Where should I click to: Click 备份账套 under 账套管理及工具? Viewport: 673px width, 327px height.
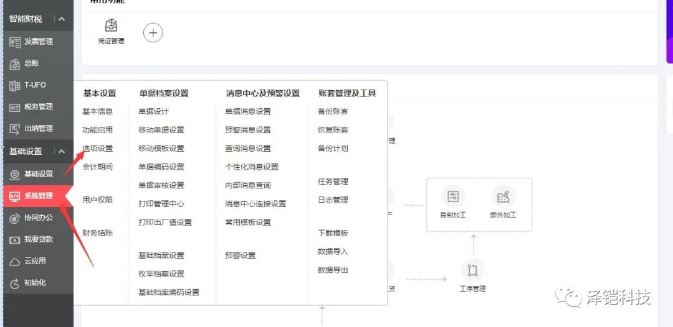(333, 112)
